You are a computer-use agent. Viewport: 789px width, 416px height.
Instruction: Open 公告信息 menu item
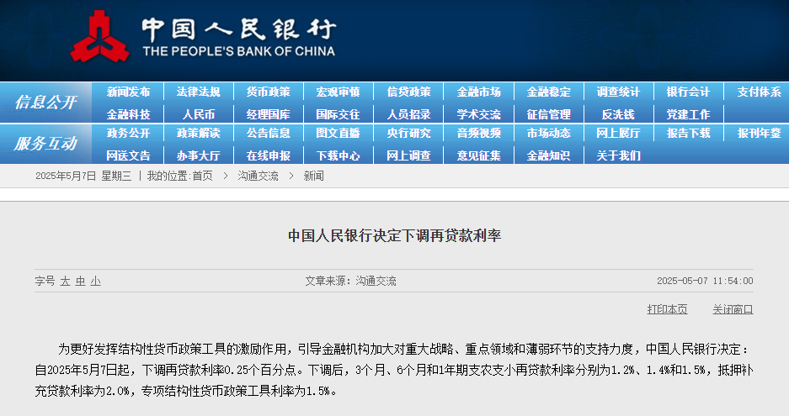[x=269, y=133]
